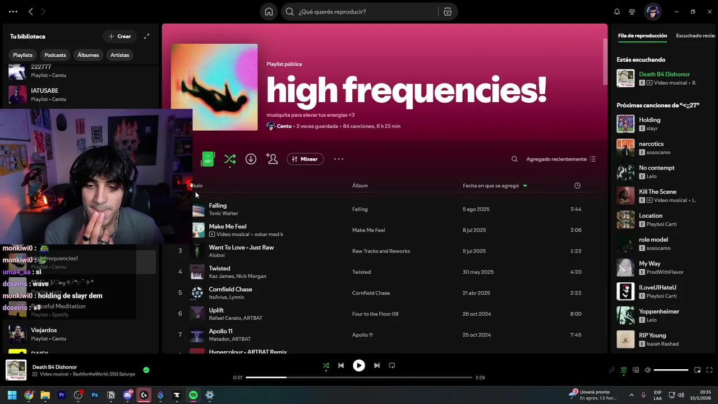Seek within the song progress bar

click(x=359, y=378)
